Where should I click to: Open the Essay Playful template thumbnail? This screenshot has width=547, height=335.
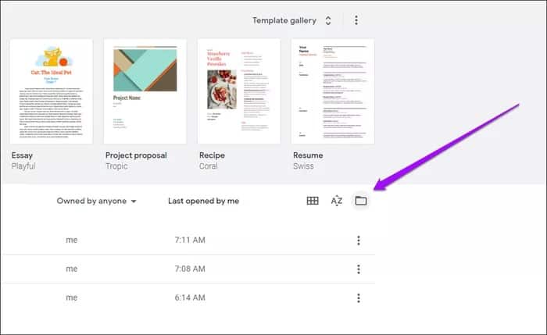point(52,91)
